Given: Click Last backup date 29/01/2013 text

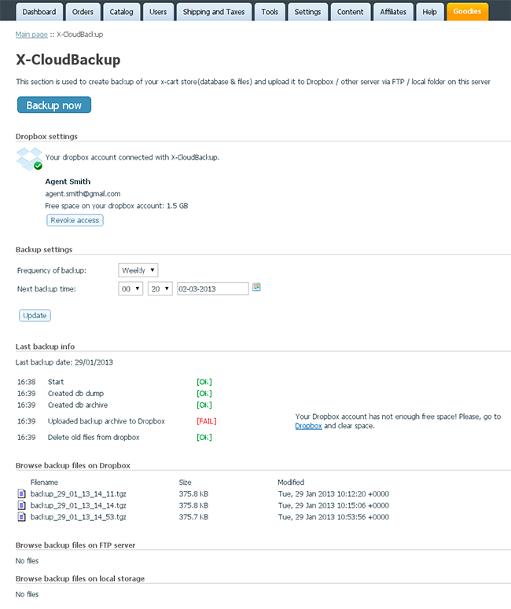Looking at the screenshot, I should (64, 362).
